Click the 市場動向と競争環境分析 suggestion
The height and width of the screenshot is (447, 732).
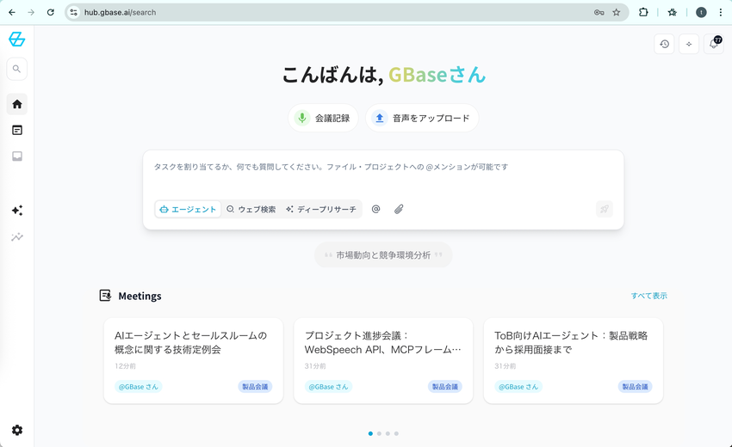coord(383,255)
